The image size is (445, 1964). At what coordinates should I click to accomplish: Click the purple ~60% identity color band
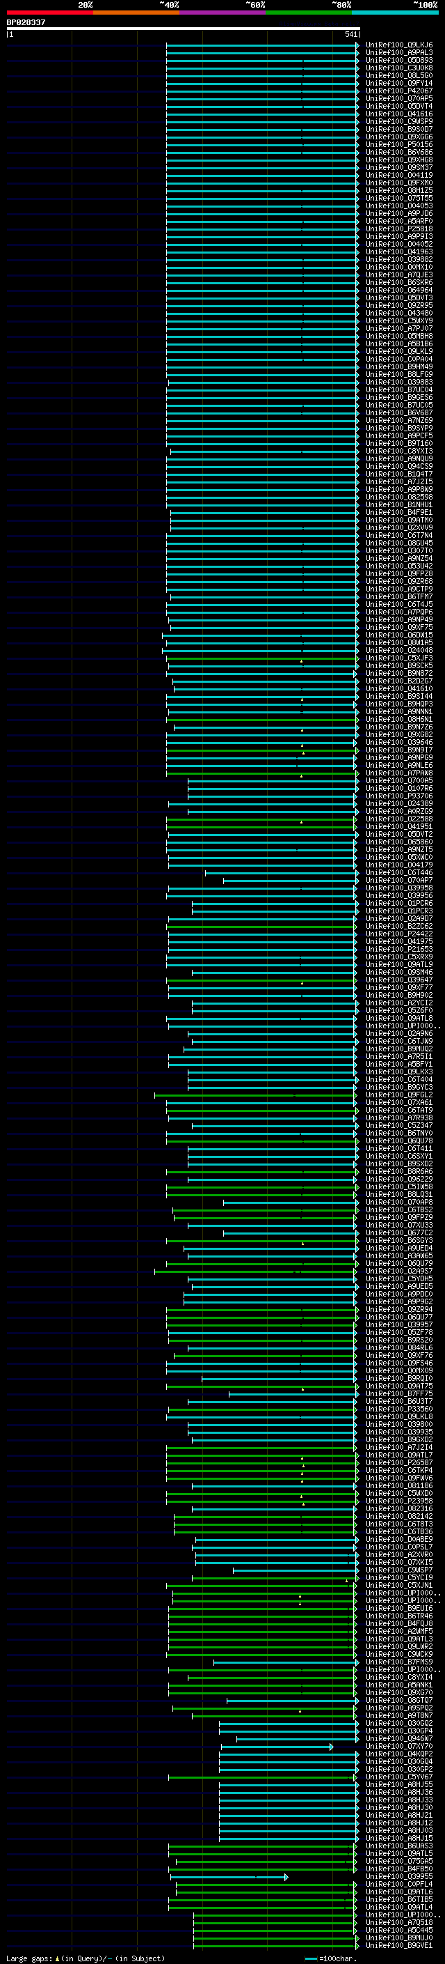(223, 13)
